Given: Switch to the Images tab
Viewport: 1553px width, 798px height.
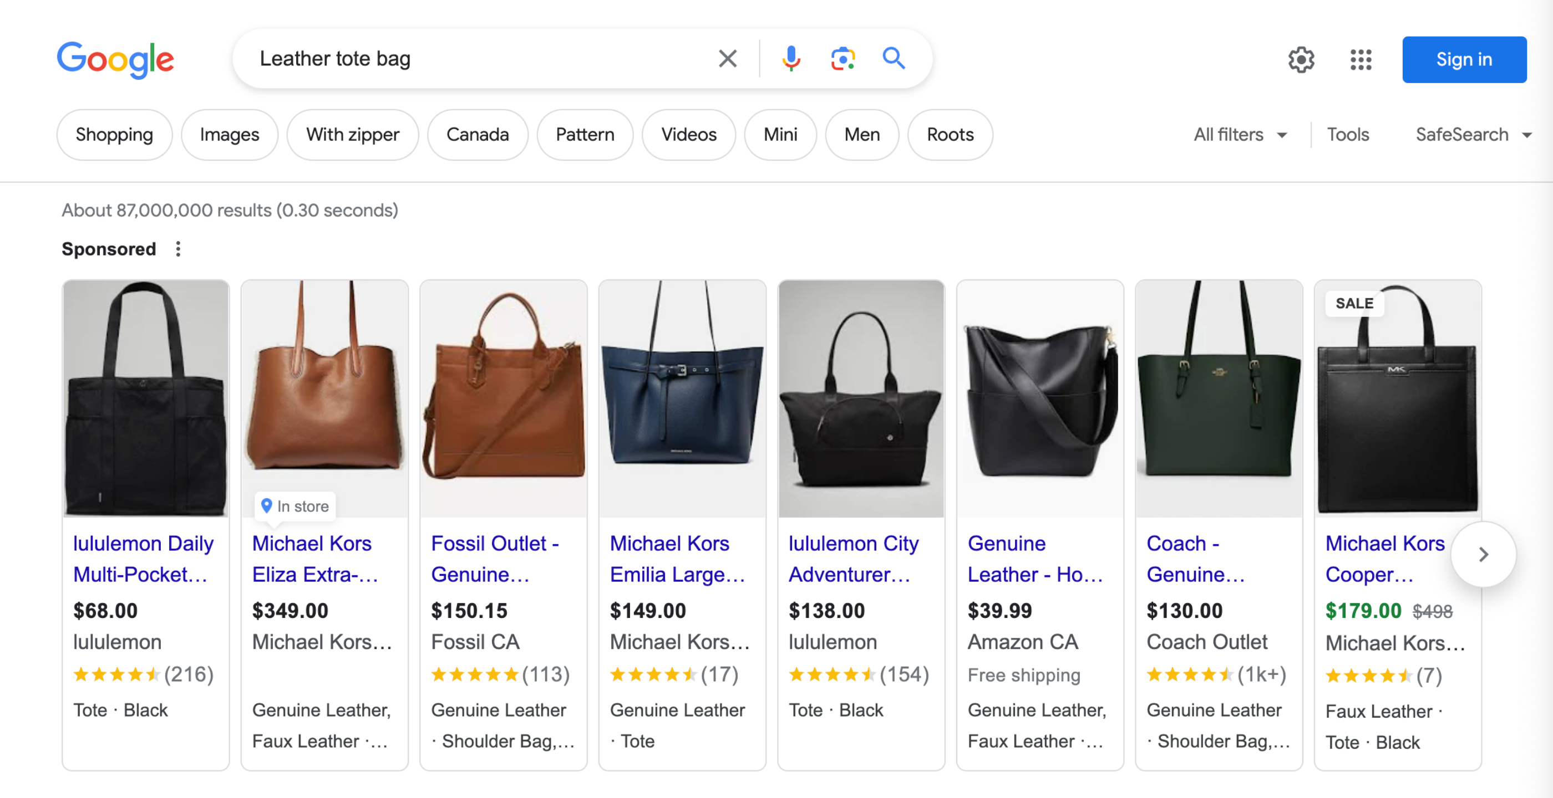Looking at the screenshot, I should (229, 134).
